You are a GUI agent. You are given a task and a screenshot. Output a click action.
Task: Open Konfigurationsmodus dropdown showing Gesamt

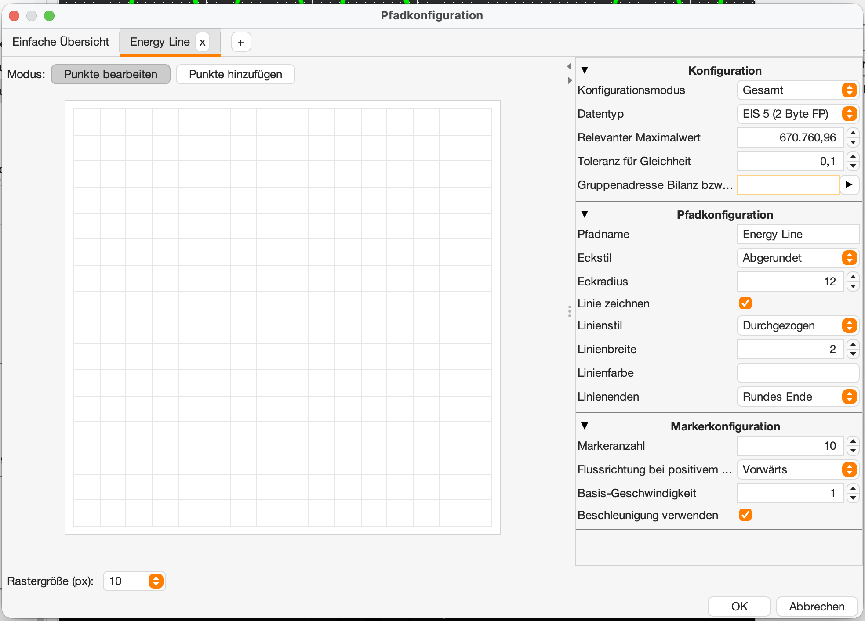pos(797,90)
